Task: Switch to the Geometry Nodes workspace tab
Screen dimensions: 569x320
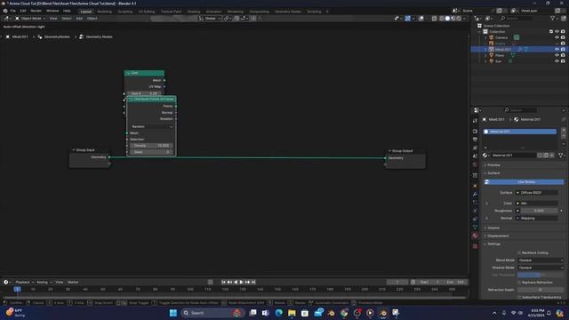Action: [x=288, y=12]
